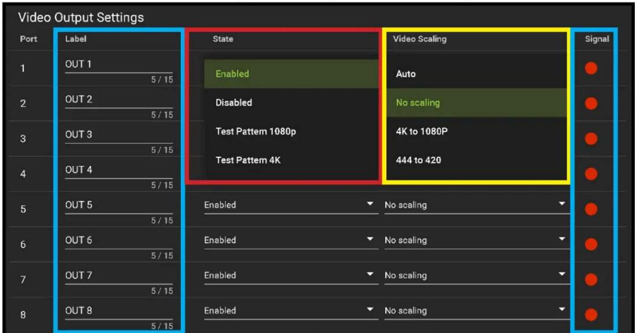635x333 pixels.
Task: Select Test Pattern 1080p state option
Action: click(291, 131)
